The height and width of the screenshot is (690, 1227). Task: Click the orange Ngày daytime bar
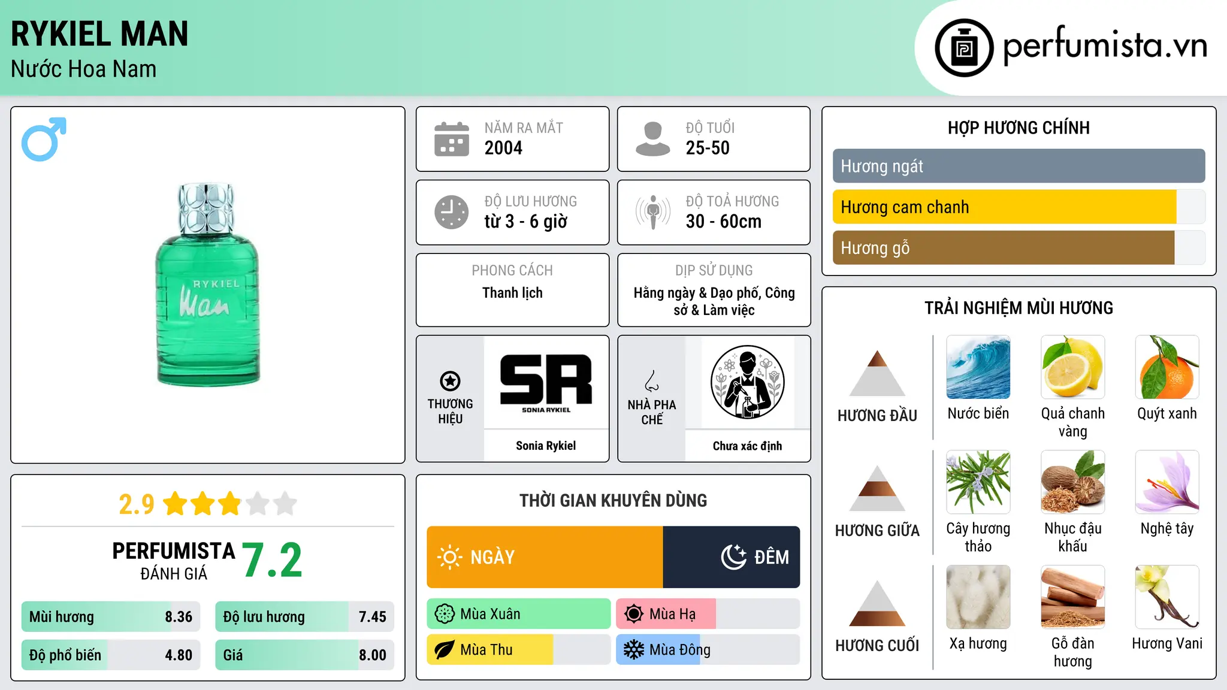pos(545,557)
